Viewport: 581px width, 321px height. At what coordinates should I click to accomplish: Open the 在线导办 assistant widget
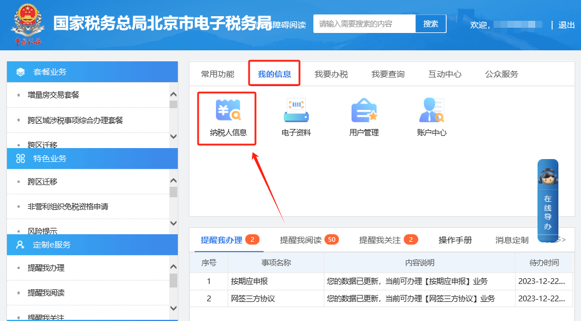coord(547,201)
